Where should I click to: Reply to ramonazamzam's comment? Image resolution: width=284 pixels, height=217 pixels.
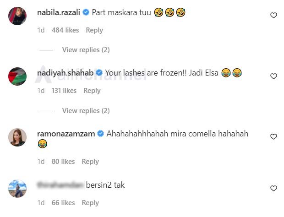click(x=90, y=162)
